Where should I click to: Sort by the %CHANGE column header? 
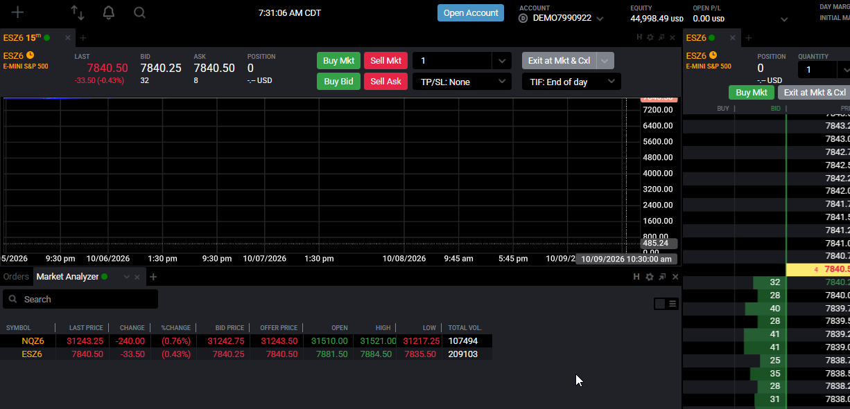176,328
